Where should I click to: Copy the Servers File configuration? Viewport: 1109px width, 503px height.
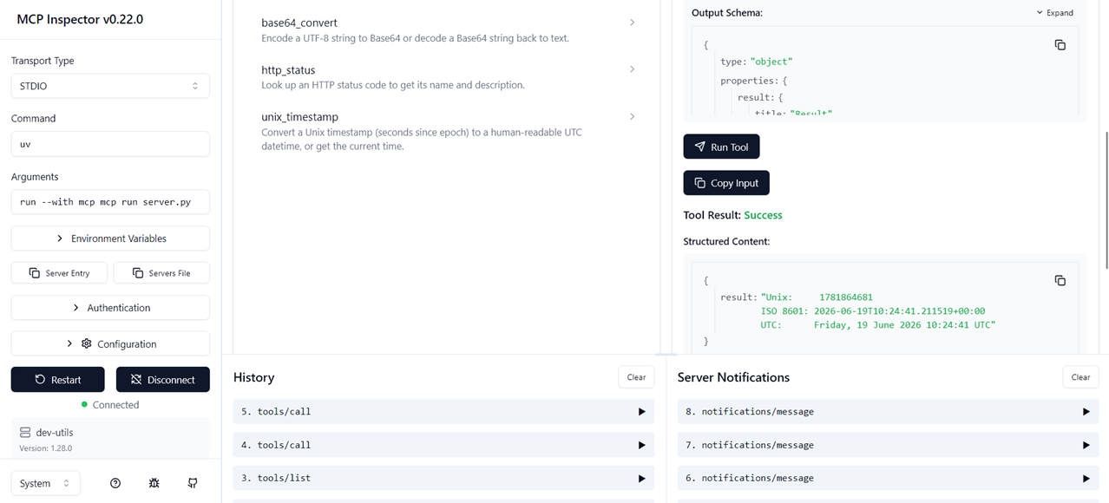pos(161,273)
